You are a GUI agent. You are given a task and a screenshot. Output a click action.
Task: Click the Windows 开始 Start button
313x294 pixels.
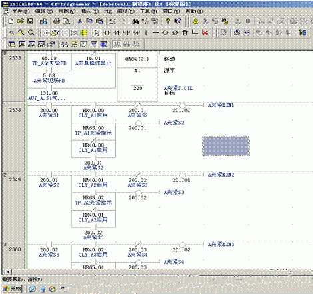[13, 289]
